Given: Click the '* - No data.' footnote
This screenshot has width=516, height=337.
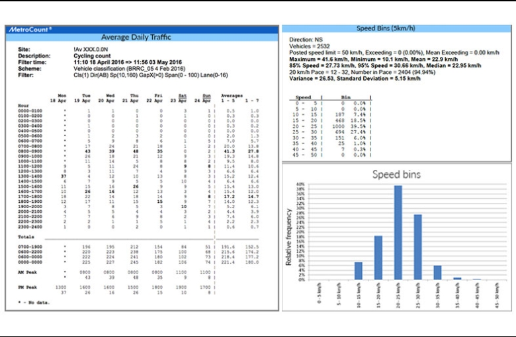Looking at the screenshot, I should pyautogui.click(x=34, y=303).
